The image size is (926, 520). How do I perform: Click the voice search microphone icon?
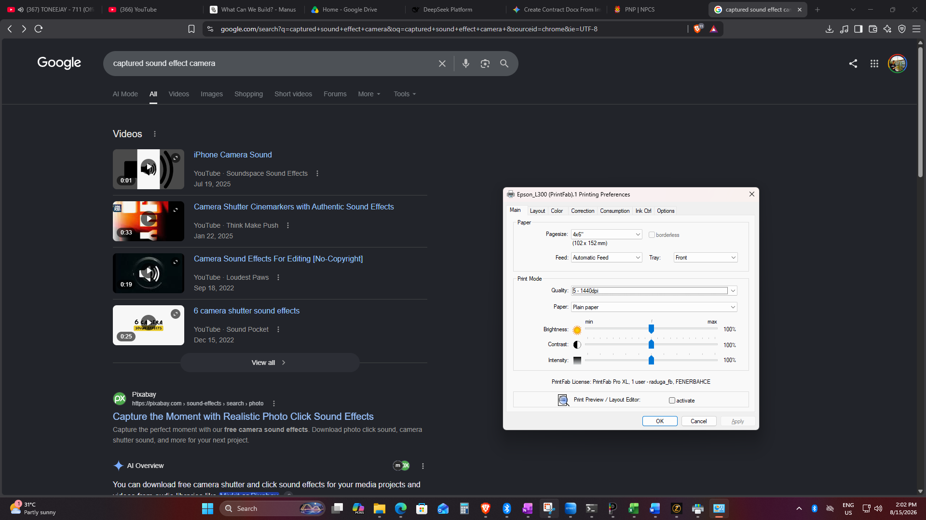coord(465,64)
